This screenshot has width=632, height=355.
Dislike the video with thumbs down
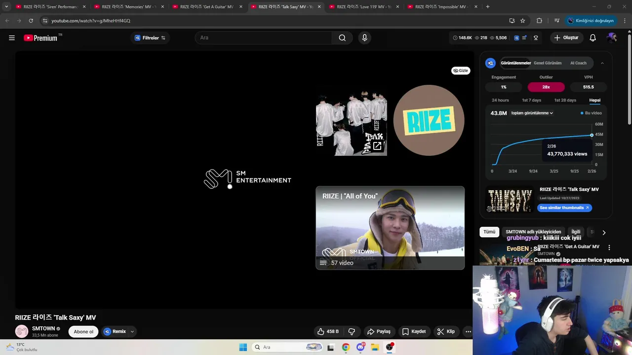pyautogui.click(x=352, y=331)
